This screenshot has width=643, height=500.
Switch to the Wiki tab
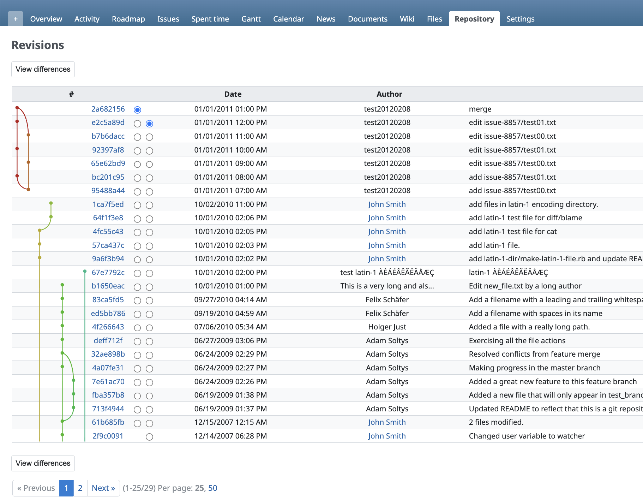[x=407, y=19]
